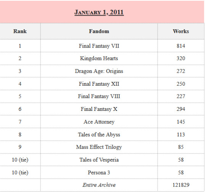Click the Final Fantasy XII cell

[x=99, y=84]
